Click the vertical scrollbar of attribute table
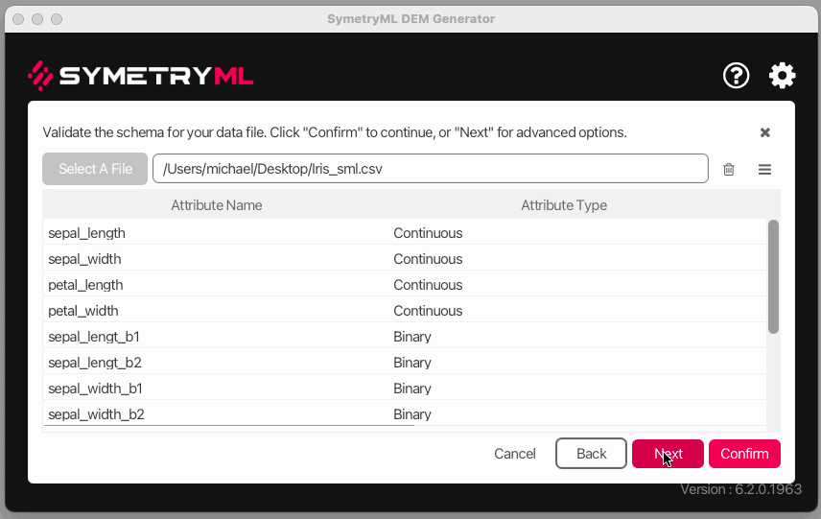The height and width of the screenshot is (519, 821). click(773, 276)
